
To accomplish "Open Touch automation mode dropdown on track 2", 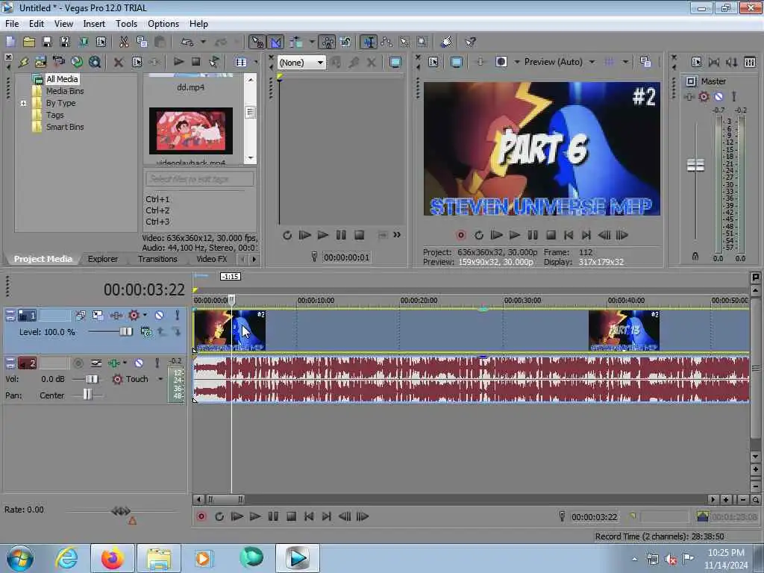I will pos(160,379).
